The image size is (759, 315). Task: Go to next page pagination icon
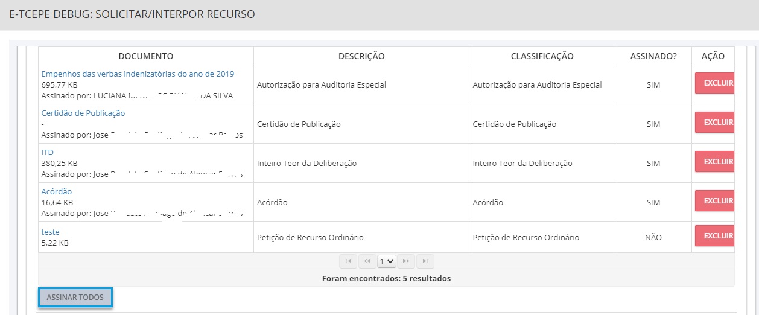click(x=406, y=261)
